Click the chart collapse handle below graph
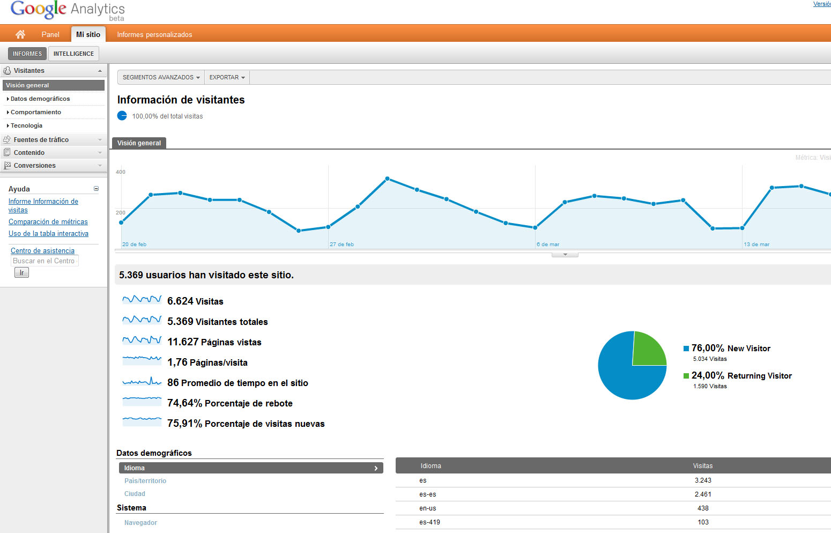The width and height of the screenshot is (831, 533). pos(565,255)
